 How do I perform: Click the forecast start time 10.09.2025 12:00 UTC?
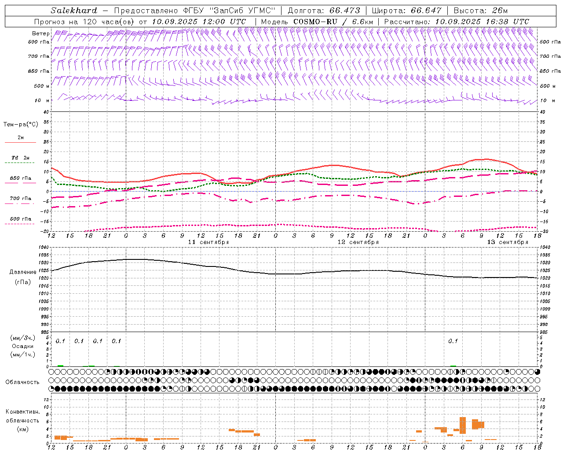(199, 22)
